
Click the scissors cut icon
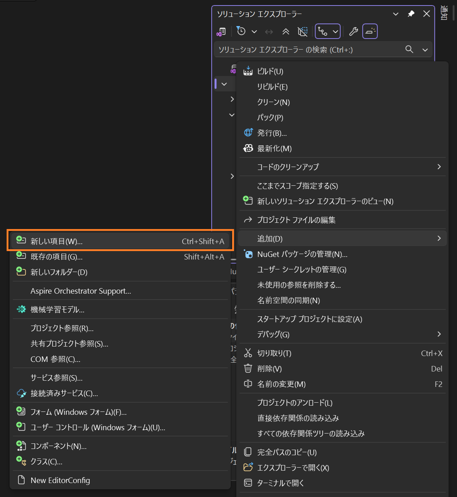coord(248,353)
